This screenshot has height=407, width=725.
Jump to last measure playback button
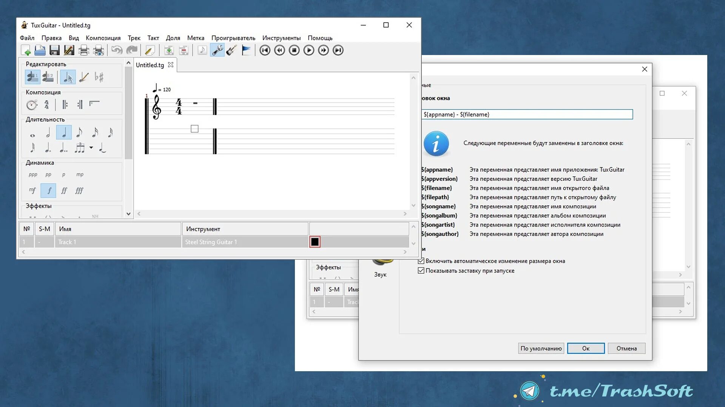pyautogui.click(x=338, y=50)
